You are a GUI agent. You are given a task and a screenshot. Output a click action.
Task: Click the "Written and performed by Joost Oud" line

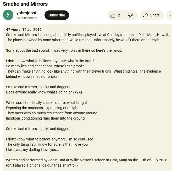click(x=86, y=160)
